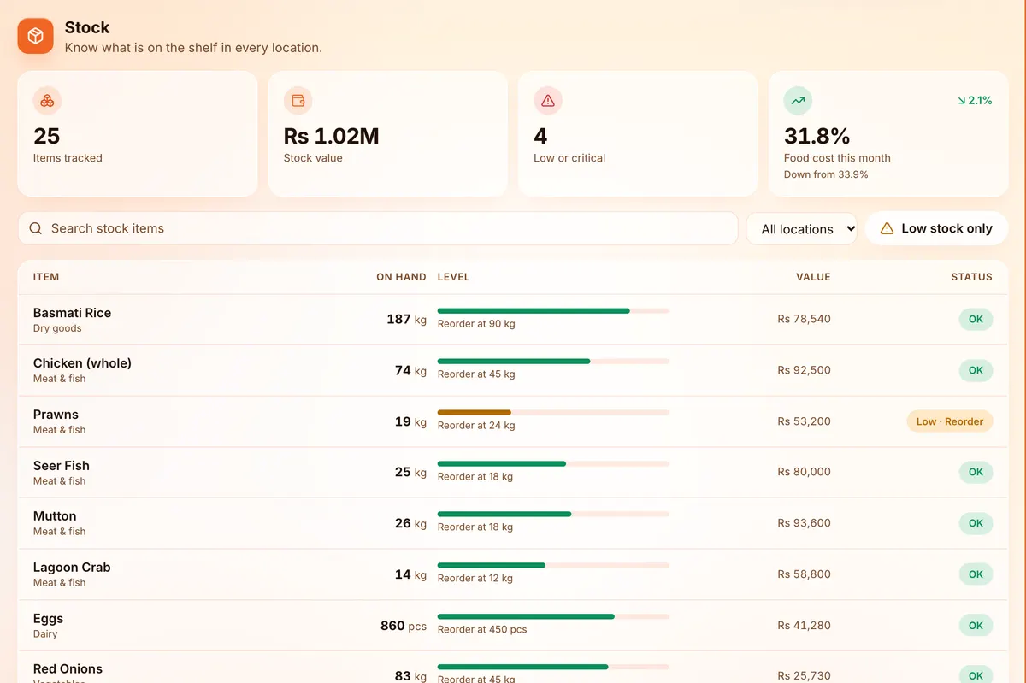Click the Rs 92,500 value
Viewport: 1026px width, 683px height.
[804, 370]
